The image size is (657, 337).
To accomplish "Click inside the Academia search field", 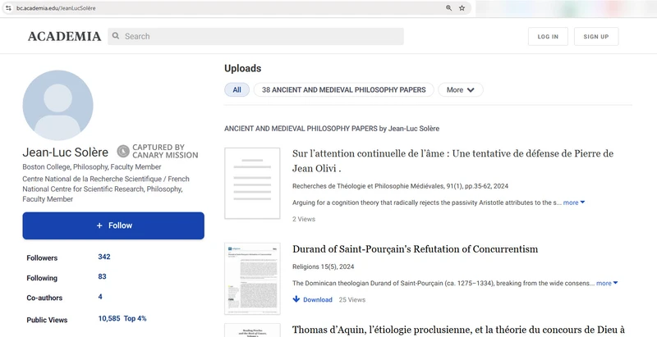I will pyautogui.click(x=261, y=36).
